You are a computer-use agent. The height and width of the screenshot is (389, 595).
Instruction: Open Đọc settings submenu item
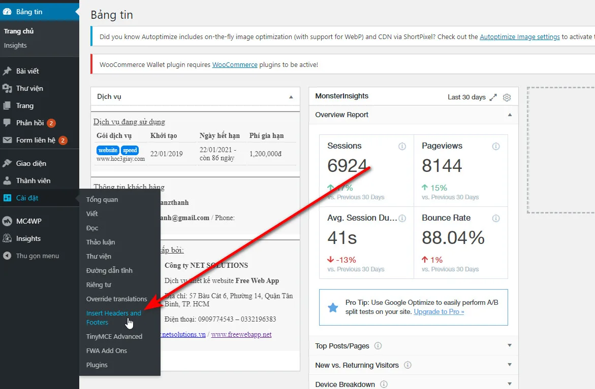[x=92, y=228]
